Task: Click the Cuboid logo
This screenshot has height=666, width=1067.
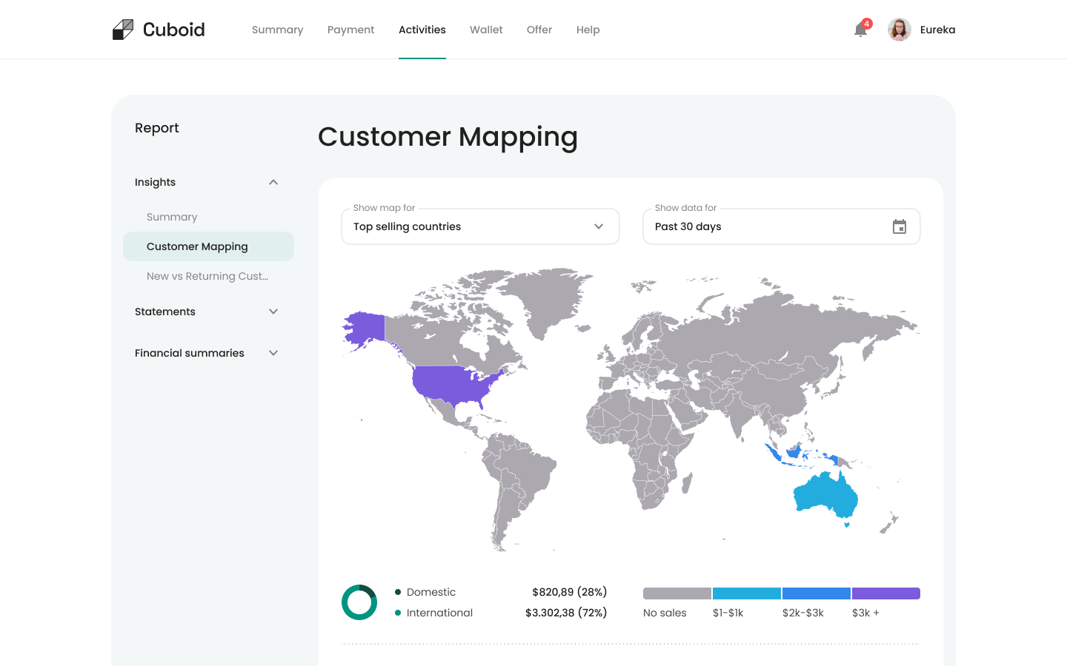Action: (x=158, y=29)
